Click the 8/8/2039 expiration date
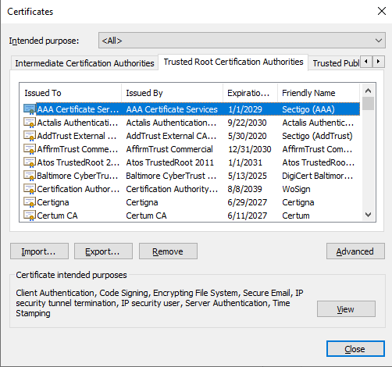 pyautogui.click(x=245, y=189)
